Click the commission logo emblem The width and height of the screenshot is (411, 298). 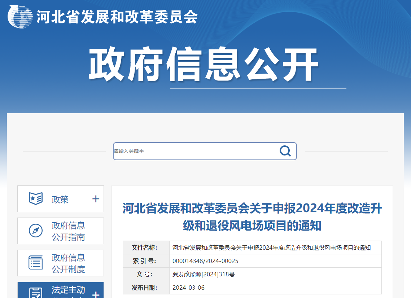tap(20, 17)
